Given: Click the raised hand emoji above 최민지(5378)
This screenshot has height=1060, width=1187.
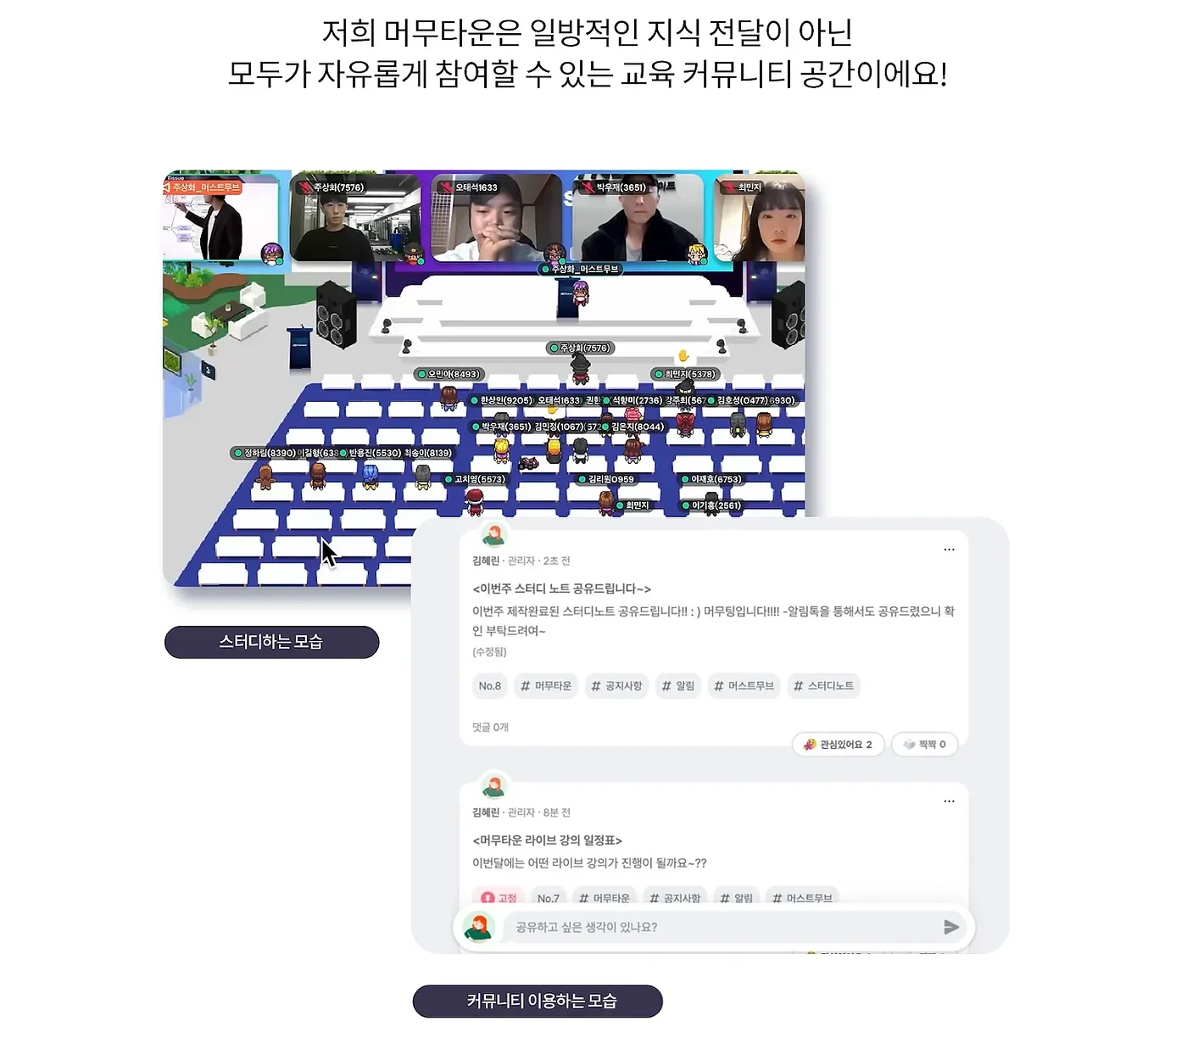Looking at the screenshot, I should coord(683,356).
